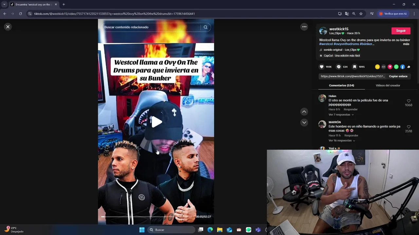419x235 pixels.
Task: Click the address bar URL
Action: click(x=115, y=14)
